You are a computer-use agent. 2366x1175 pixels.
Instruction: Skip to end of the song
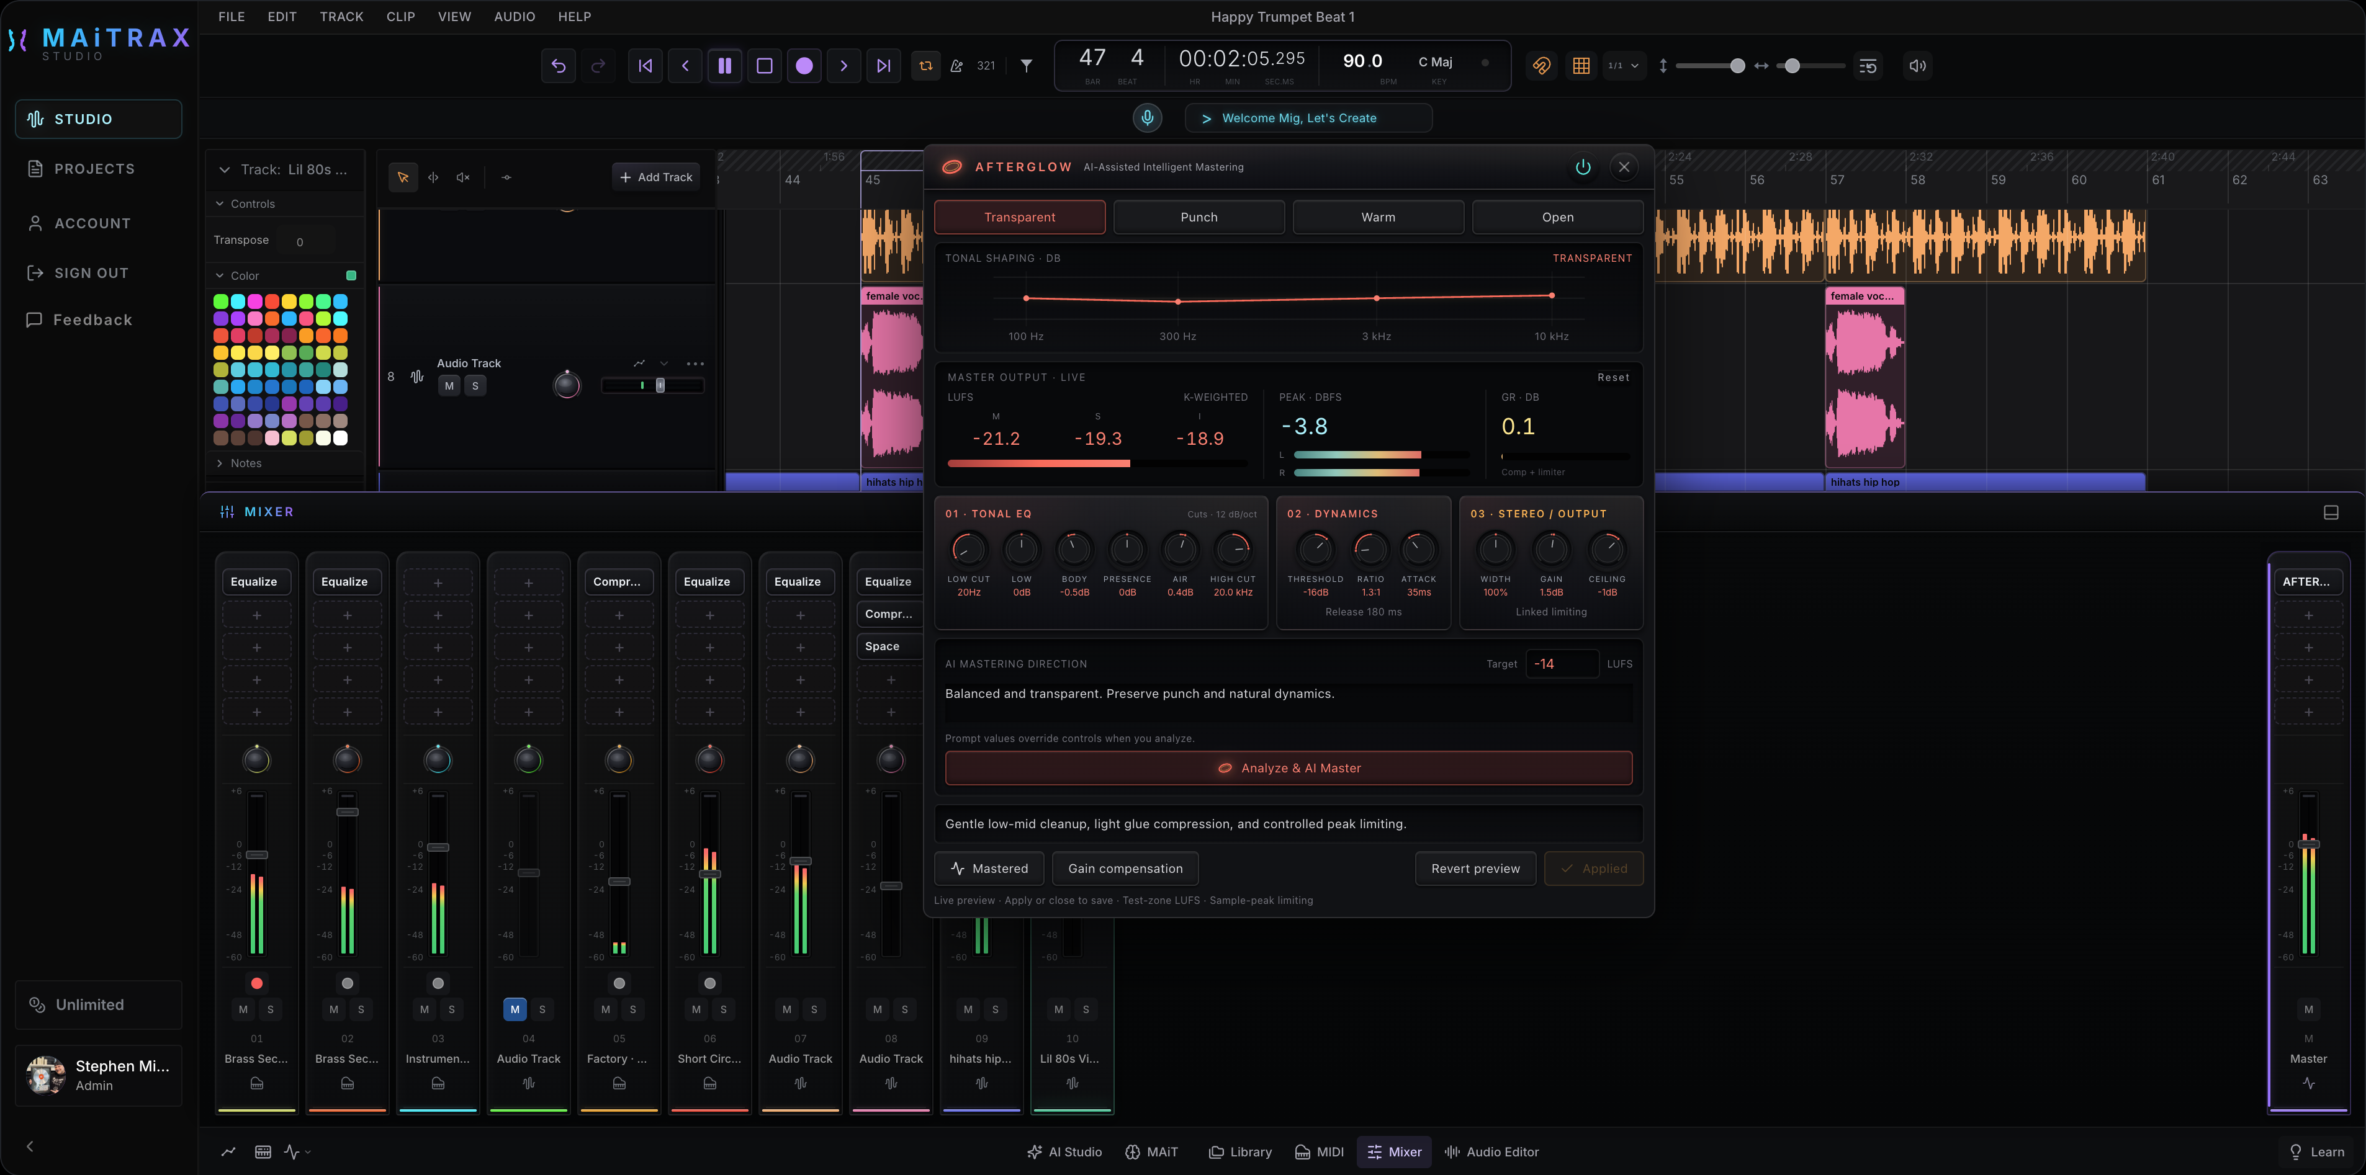coord(883,65)
